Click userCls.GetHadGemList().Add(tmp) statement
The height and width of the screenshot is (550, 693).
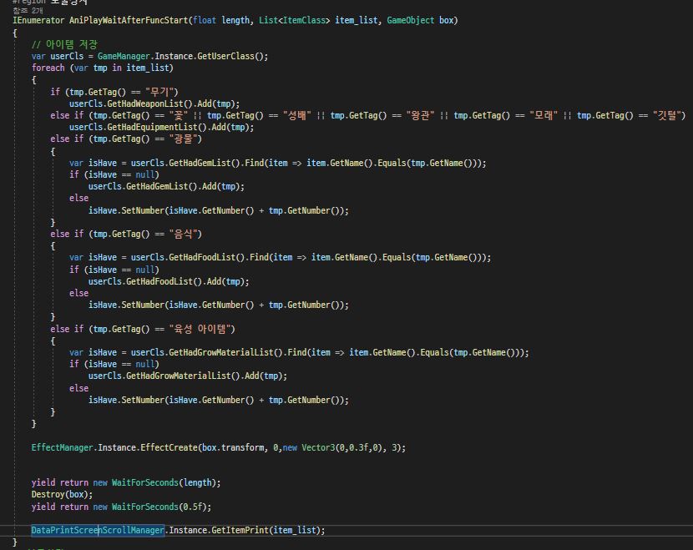[x=166, y=186]
